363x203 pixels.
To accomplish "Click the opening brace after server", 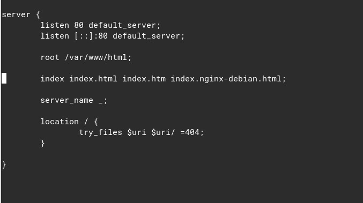I will tap(38, 15).
